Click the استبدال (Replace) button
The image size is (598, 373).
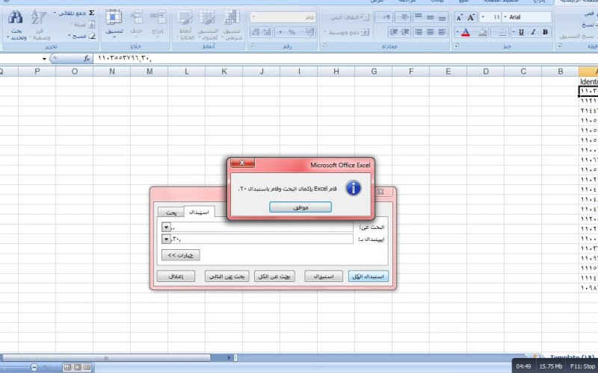pos(324,276)
